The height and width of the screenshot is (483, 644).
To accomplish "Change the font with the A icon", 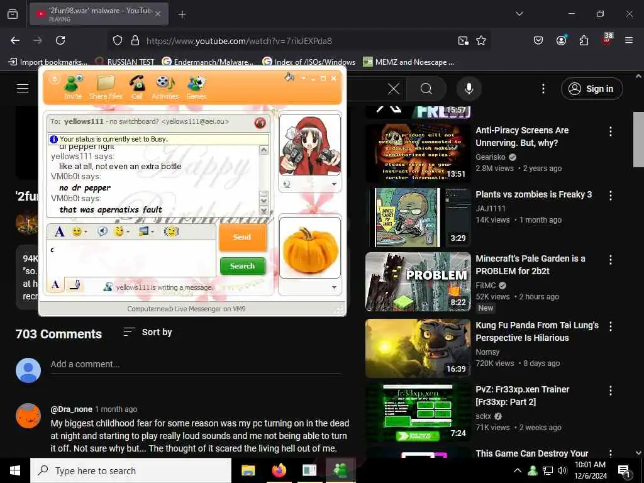I will pyautogui.click(x=60, y=231).
